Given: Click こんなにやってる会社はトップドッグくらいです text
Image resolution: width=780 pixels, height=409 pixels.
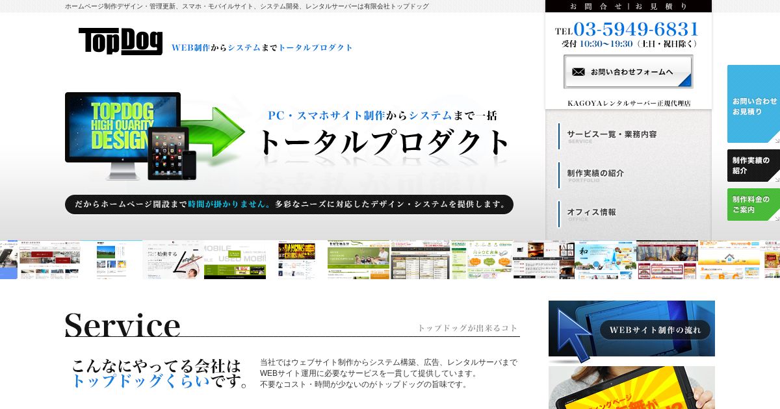Looking at the screenshot, I should point(161,373).
